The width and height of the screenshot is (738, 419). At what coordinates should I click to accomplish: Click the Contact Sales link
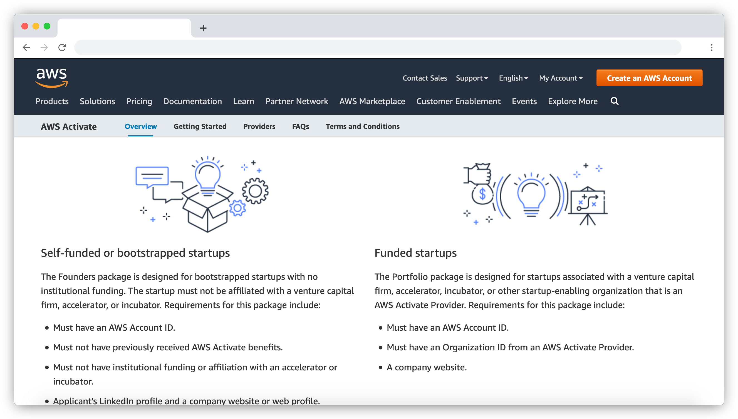click(425, 78)
